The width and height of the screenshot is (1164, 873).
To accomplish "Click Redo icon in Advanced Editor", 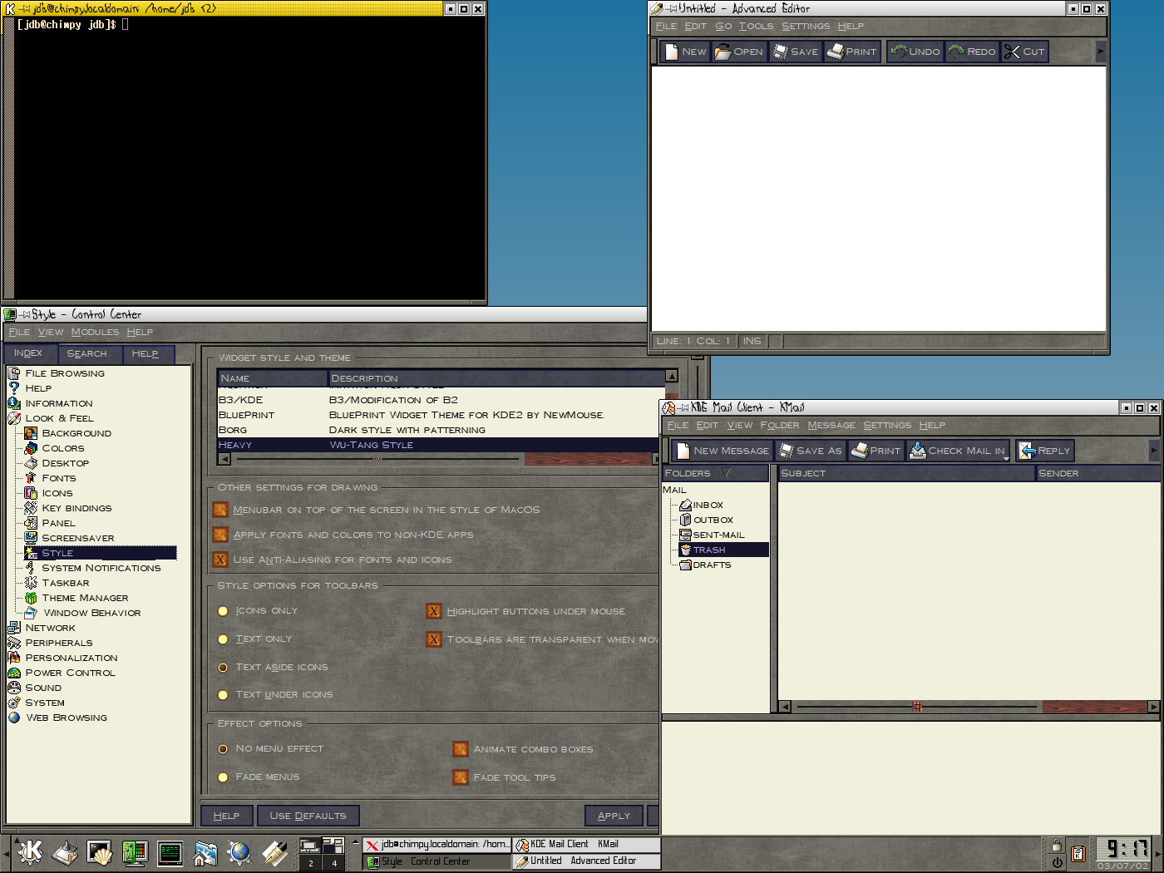I will tap(957, 52).
